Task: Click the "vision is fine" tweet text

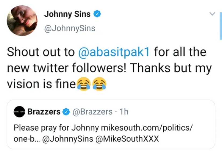Action: tap(41, 84)
